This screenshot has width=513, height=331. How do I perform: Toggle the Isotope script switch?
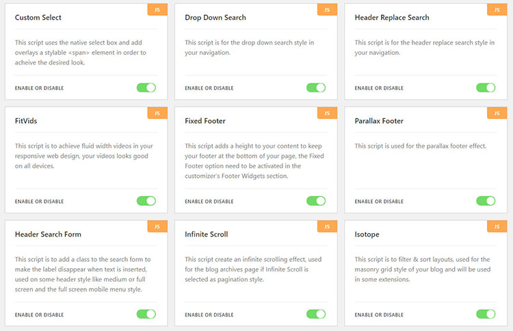486,315
